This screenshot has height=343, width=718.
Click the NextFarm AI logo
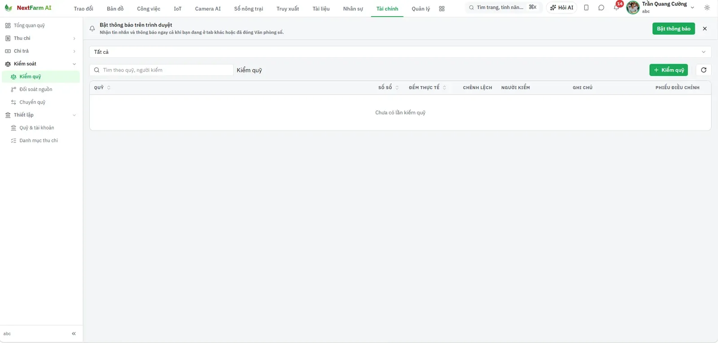click(28, 8)
